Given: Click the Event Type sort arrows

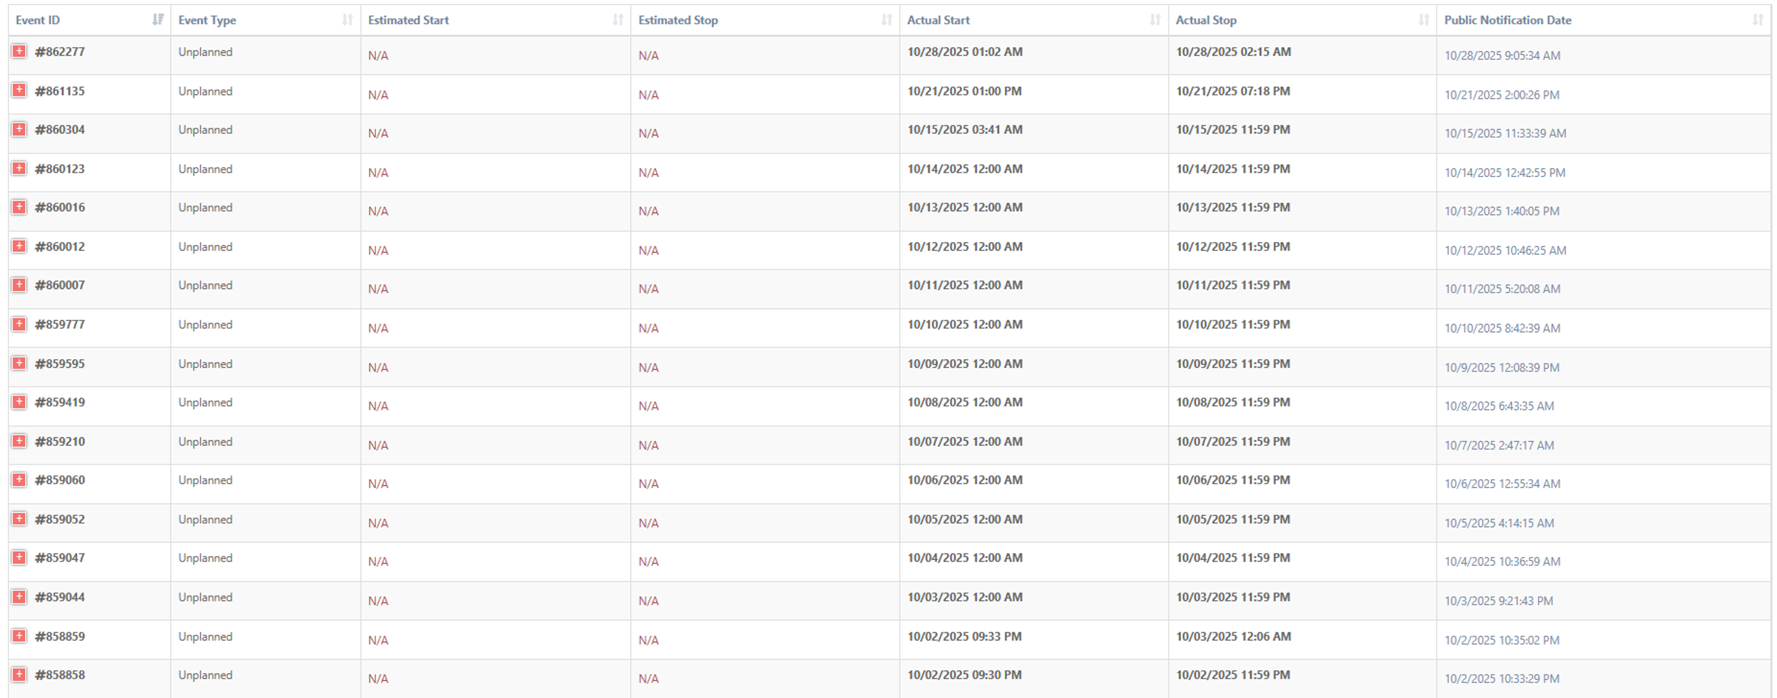Looking at the screenshot, I should (x=348, y=19).
